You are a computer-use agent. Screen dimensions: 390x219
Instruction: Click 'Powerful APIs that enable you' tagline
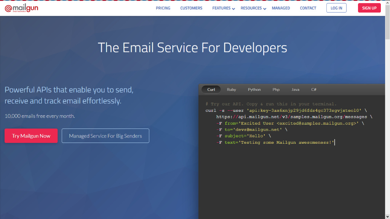69,95
